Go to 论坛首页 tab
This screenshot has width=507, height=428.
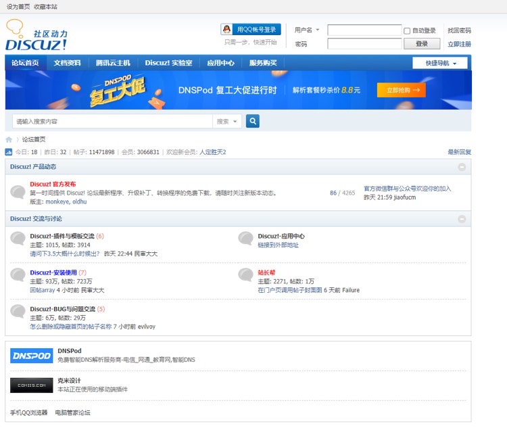pos(25,63)
